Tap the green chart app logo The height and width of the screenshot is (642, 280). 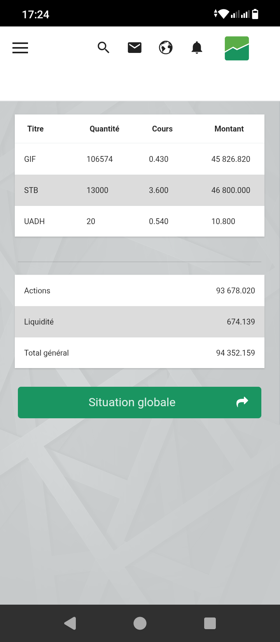click(x=237, y=48)
